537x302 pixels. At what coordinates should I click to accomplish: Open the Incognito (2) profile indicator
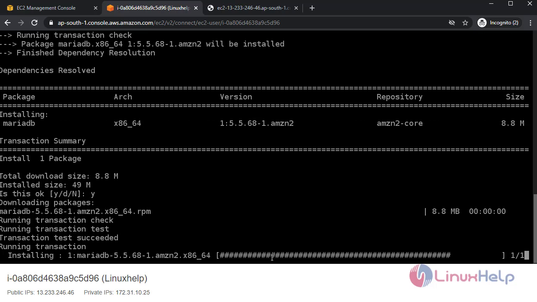[x=499, y=23]
